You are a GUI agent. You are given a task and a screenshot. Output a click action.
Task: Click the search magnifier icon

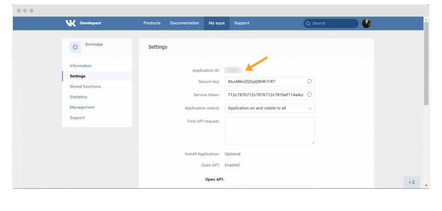coord(308,24)
